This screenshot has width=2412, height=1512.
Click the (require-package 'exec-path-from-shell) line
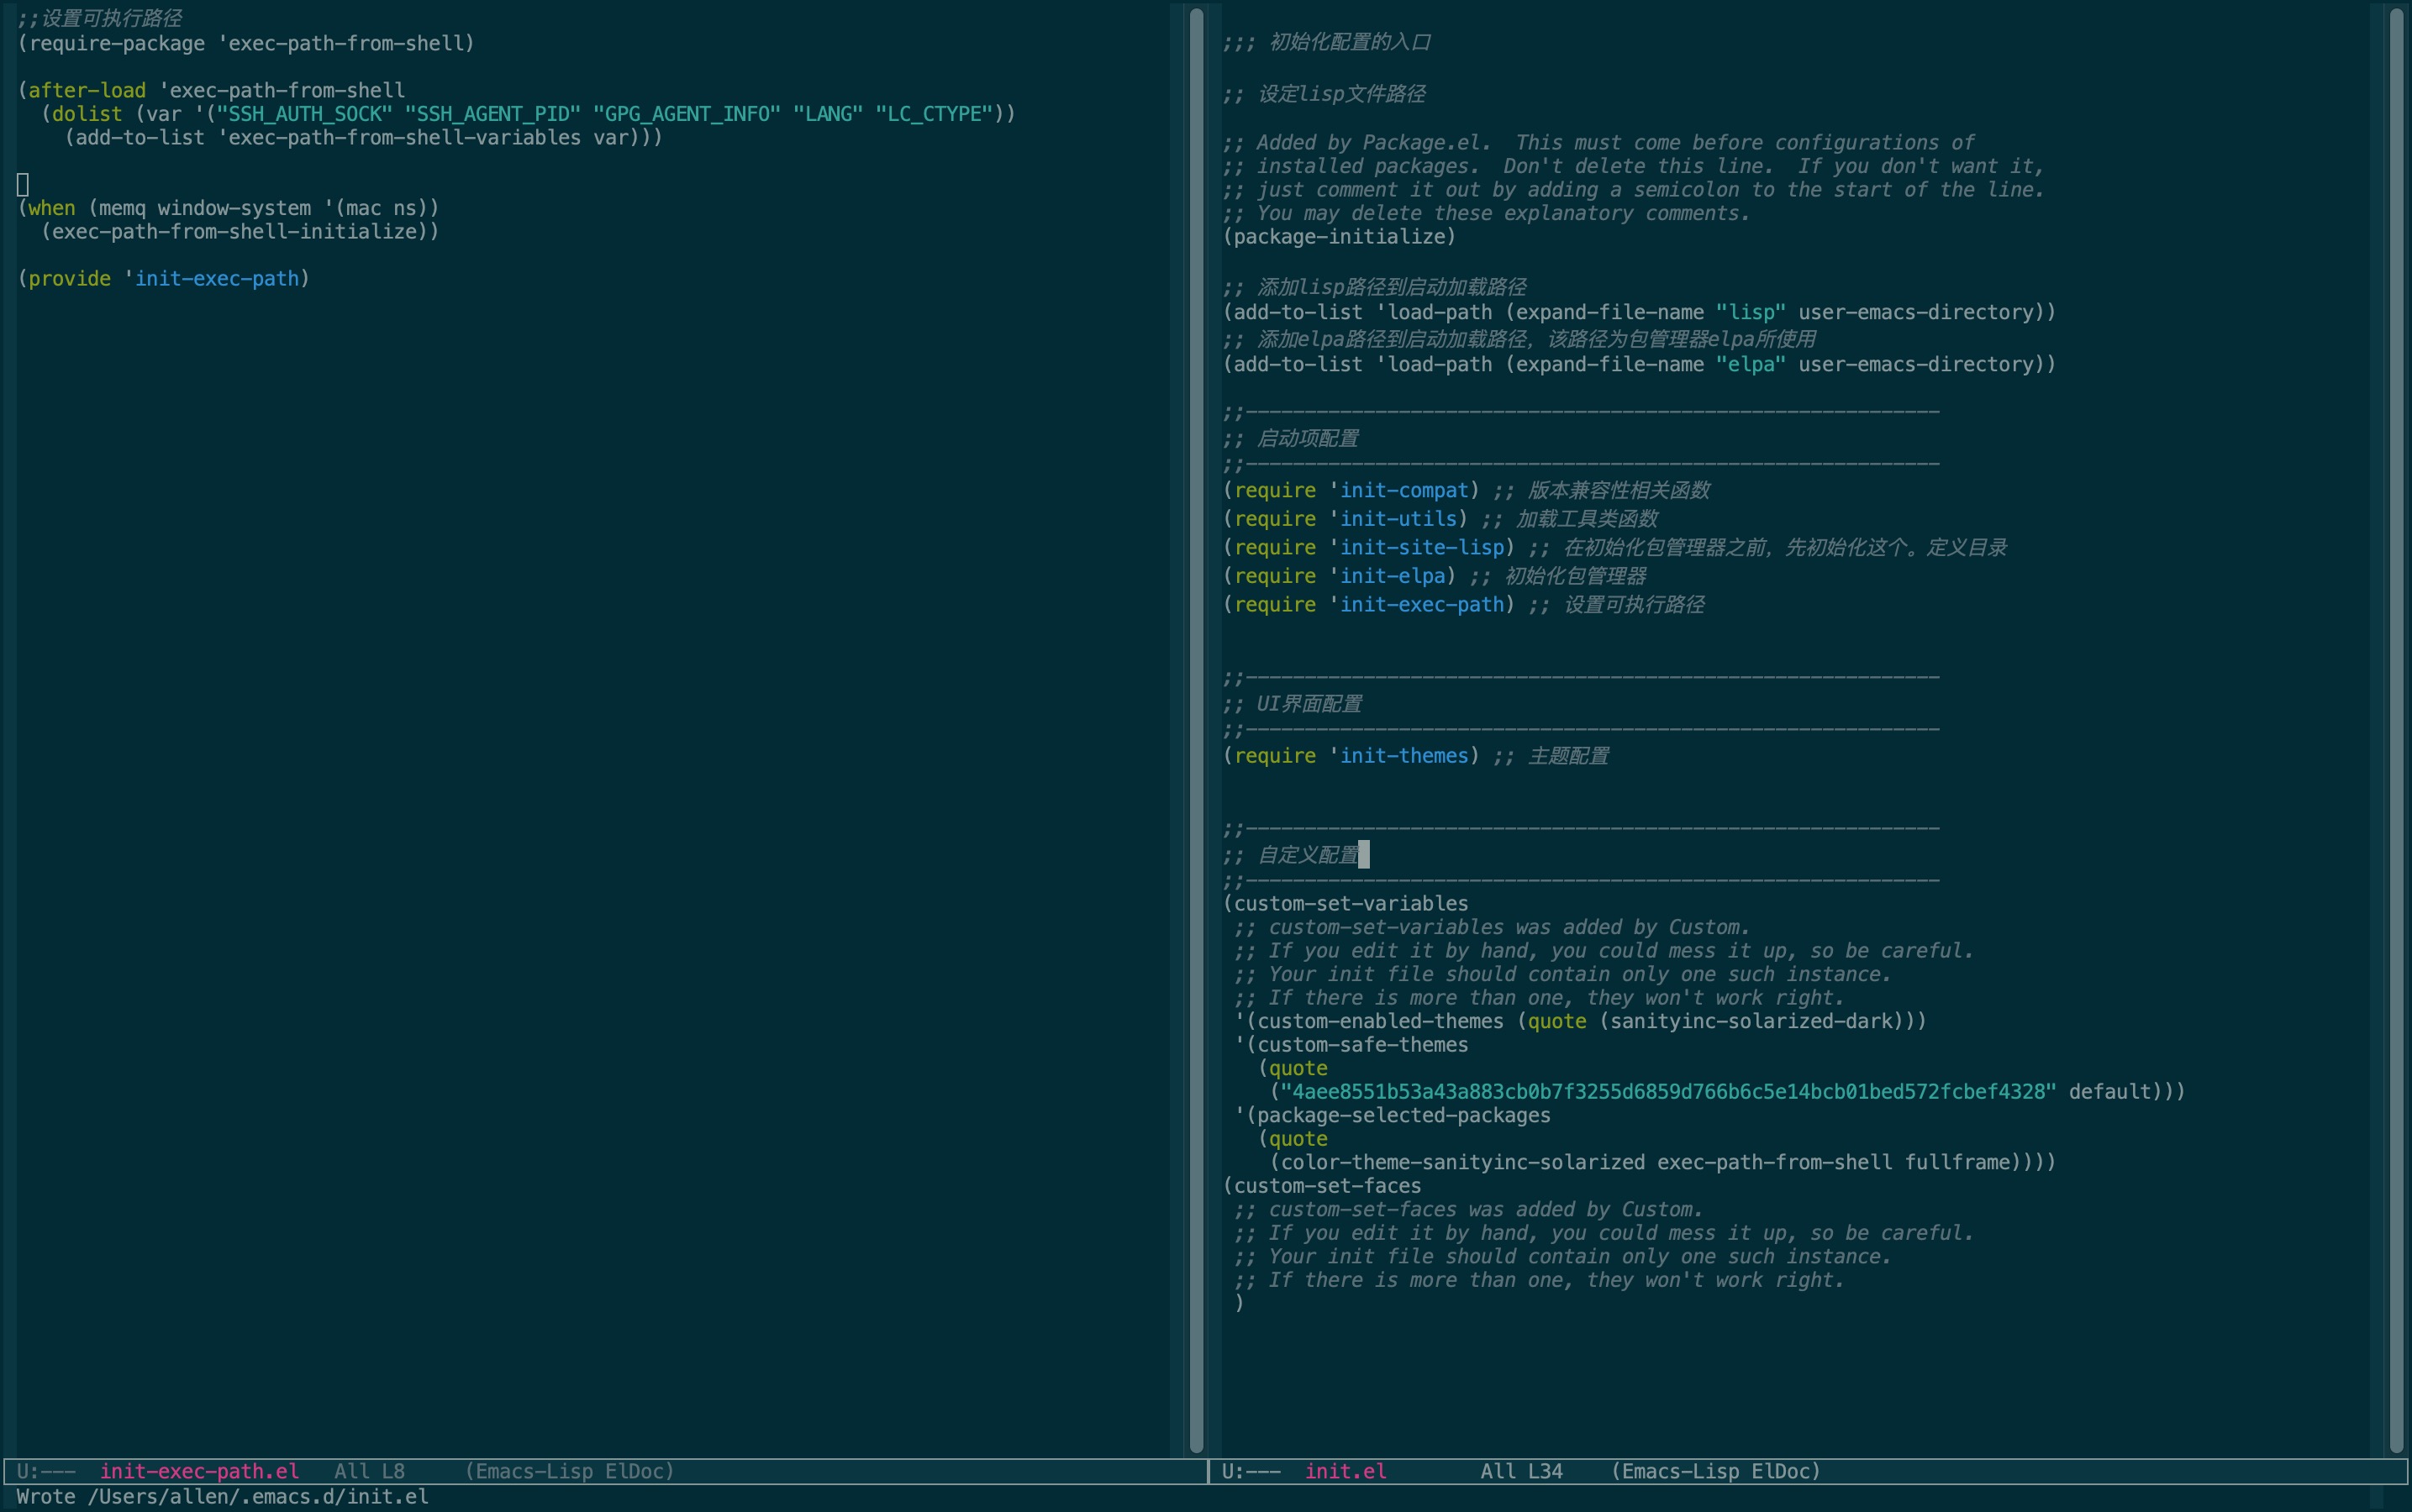pos(246,43)
